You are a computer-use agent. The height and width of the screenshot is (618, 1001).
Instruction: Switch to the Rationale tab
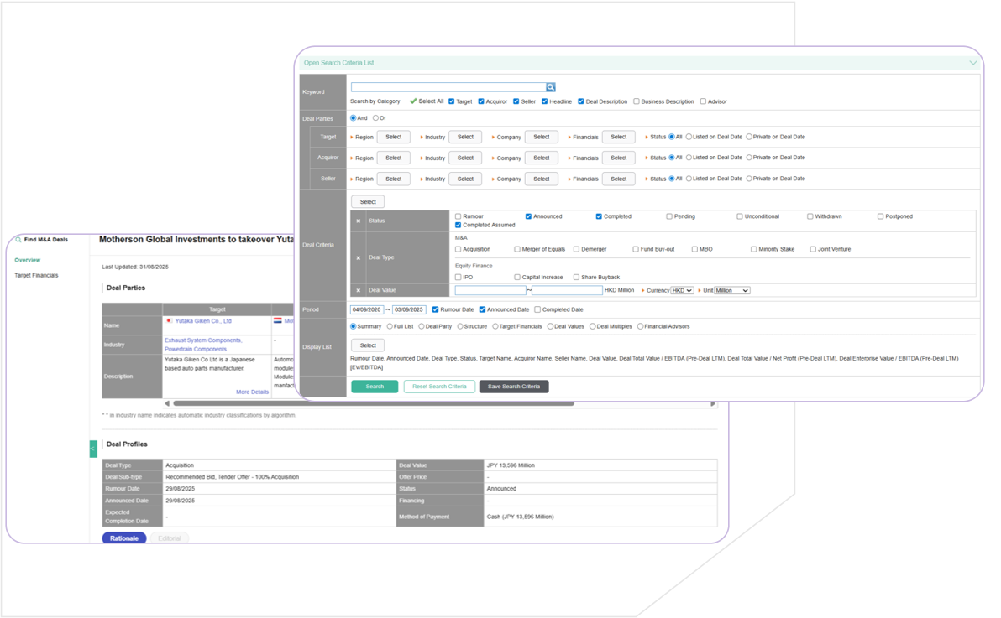(x=124, y=538)
